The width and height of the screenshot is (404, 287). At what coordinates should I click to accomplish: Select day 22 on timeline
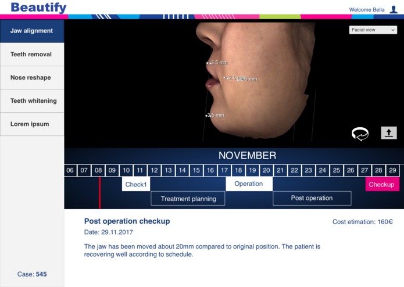(295, 170)
